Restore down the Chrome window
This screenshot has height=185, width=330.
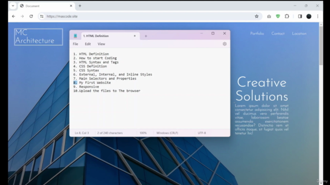coord(306,6)
